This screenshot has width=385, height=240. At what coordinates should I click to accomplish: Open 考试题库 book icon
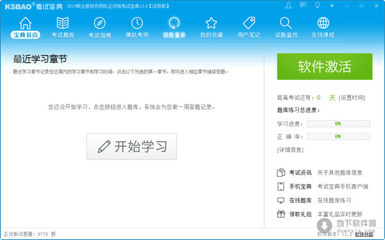tap(63, 23)
